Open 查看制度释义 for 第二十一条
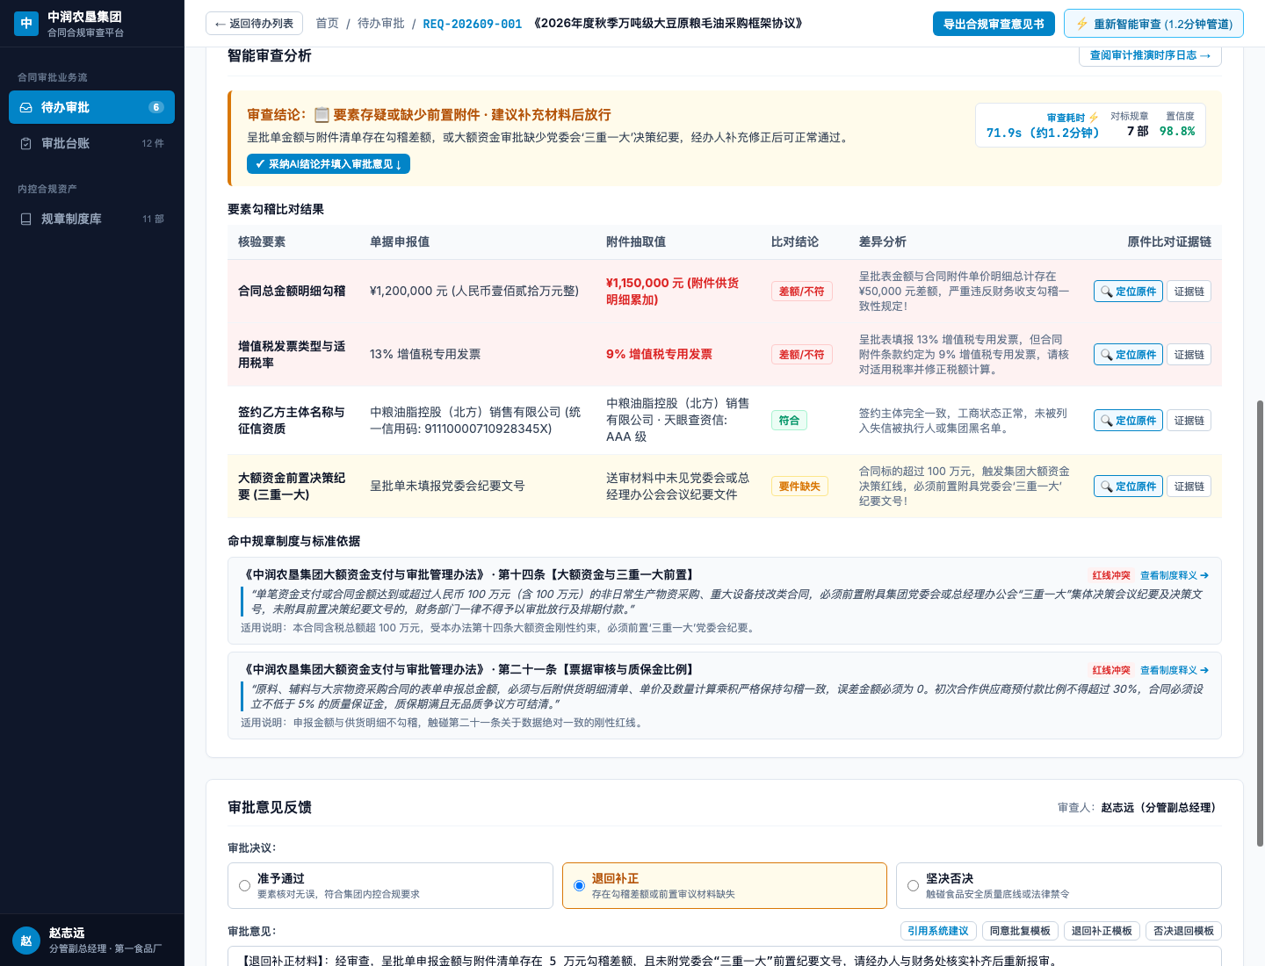Viewport: 1265px width, 966px height. pos(1175,670)
